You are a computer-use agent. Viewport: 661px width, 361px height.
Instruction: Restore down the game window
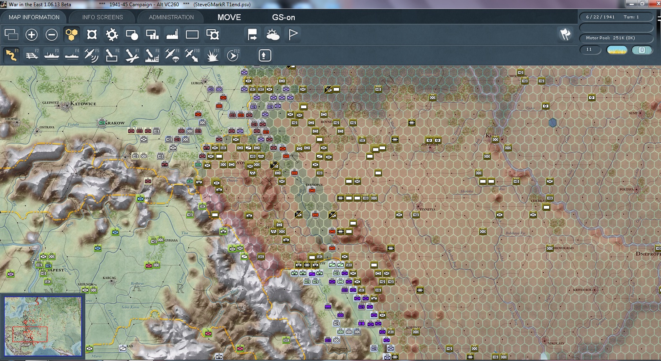point(642,4)
